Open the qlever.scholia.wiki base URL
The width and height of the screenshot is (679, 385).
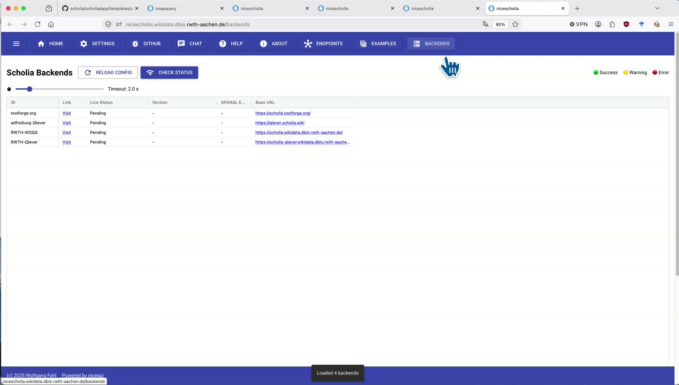(280, 123)
